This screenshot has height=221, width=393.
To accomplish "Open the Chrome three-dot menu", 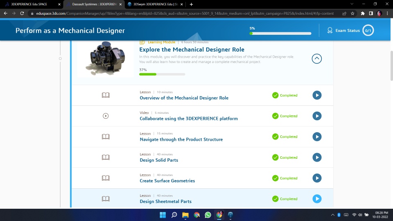I will pyautogui.click(x=387, y=13).
